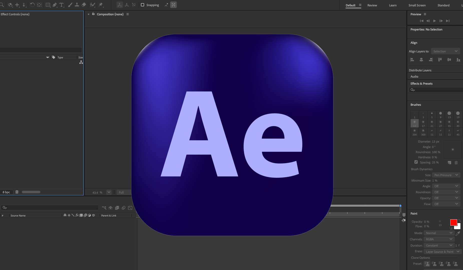Select the Rectangle shape tool
The width and height of the screenshot is (463, 270).
[x=48, y=5]
